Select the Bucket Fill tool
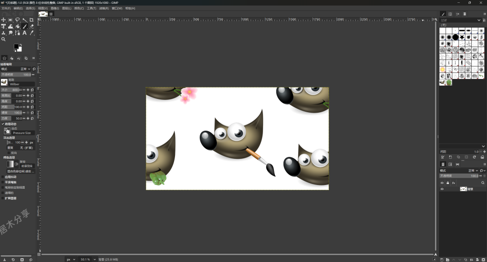Screen dimensions: 487x262 click(x=18, y=26)
